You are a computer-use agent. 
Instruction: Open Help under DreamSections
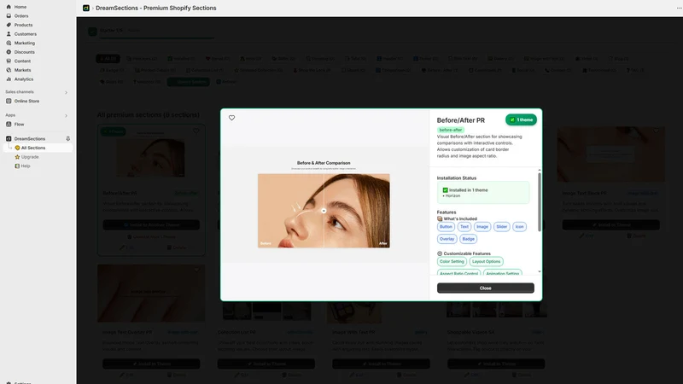pyautogui.click(x=26, y=166)
